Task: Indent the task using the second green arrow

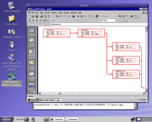Action: coord(33,20)
